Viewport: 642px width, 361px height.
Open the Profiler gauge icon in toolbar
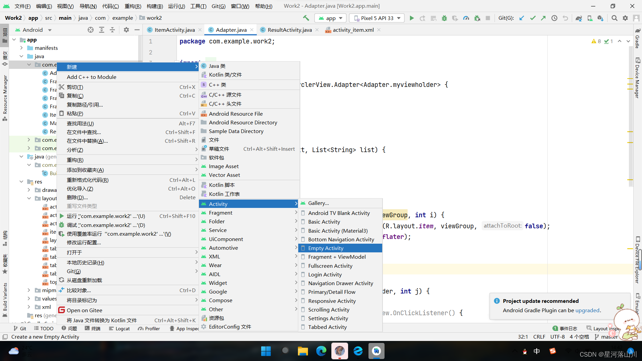[x=466, y=18]
